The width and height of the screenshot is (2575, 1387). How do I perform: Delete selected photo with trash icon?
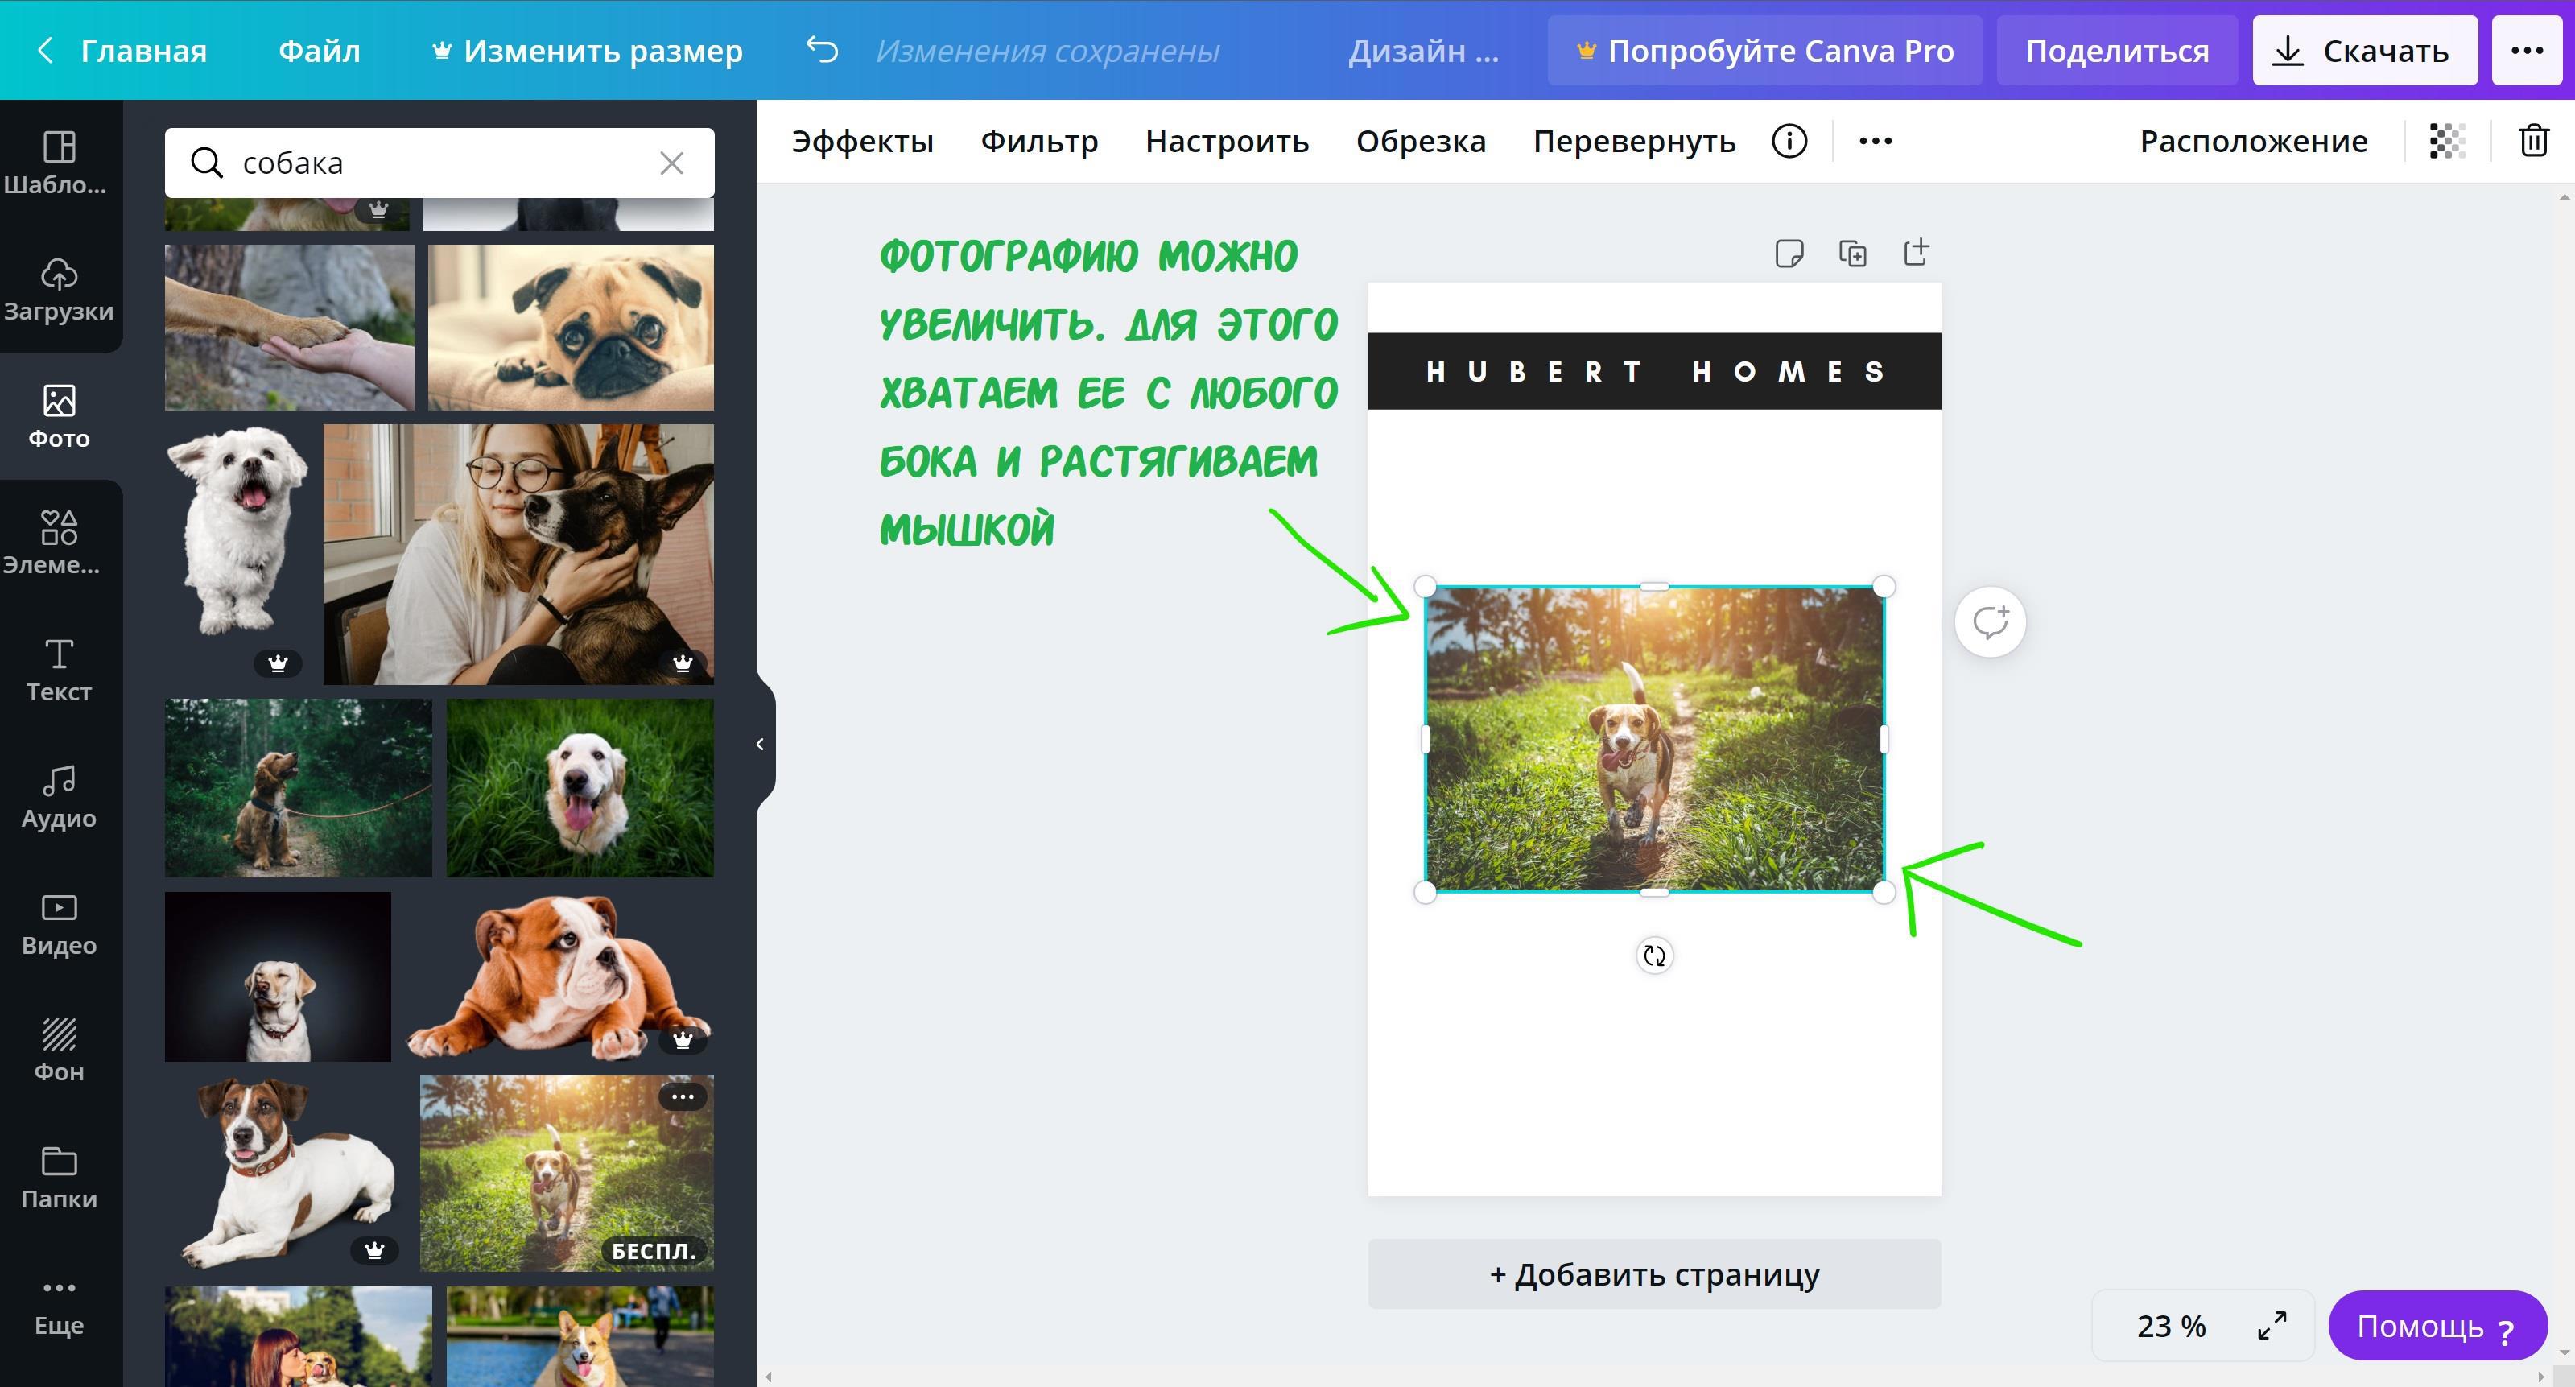[x=2533, y=141]
